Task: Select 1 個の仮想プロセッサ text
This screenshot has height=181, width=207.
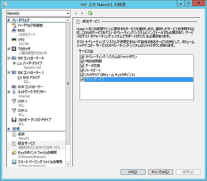Action: tap(33, 53)
